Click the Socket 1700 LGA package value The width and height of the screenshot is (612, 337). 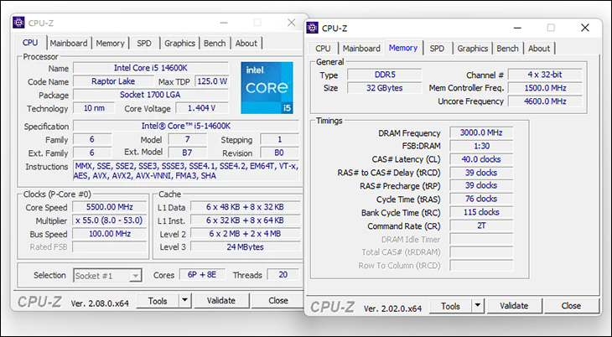point(151,95)
